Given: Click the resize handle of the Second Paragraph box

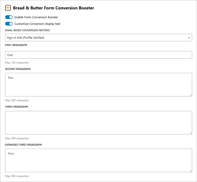Looking at the screenshot, I should 191,95.
